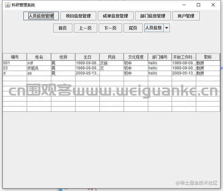Image resolution: width=223 pixels, height=191 pixels.
Task: Click the 人员信息 combo box text
Action: [154, 28]
